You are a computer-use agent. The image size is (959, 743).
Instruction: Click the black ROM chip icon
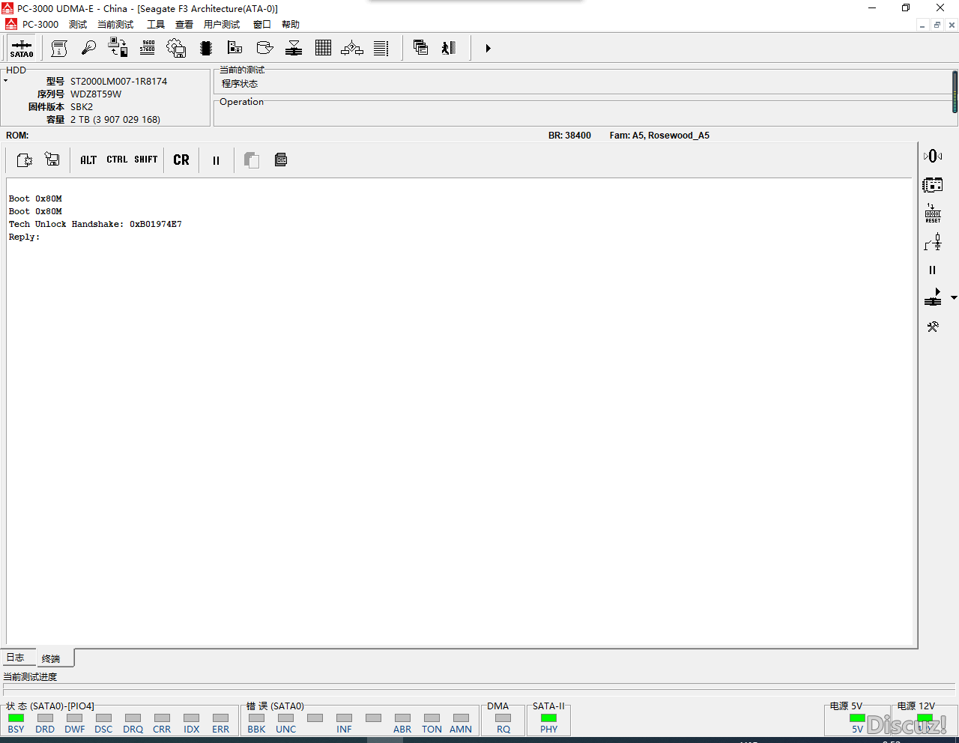[206, 48]
